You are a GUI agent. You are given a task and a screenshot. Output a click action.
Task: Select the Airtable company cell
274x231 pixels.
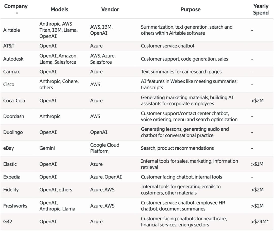point(11,30)
